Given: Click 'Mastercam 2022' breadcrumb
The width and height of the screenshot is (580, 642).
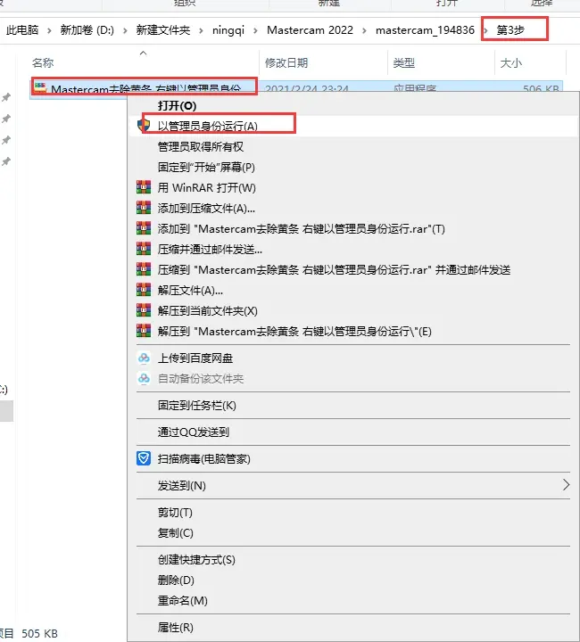Looking at the screenshot, I should click(310, 30).
